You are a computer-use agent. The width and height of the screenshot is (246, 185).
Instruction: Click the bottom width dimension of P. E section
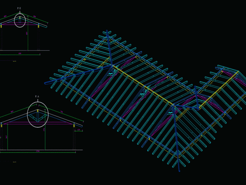[x=20, y=54]
